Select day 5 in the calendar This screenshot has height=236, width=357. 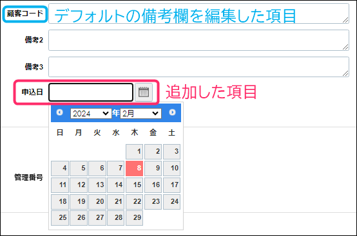click(79, 168)
